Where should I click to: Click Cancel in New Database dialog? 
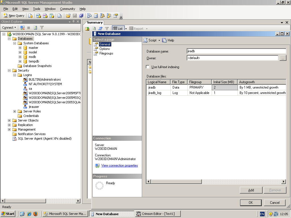(275, 203)
